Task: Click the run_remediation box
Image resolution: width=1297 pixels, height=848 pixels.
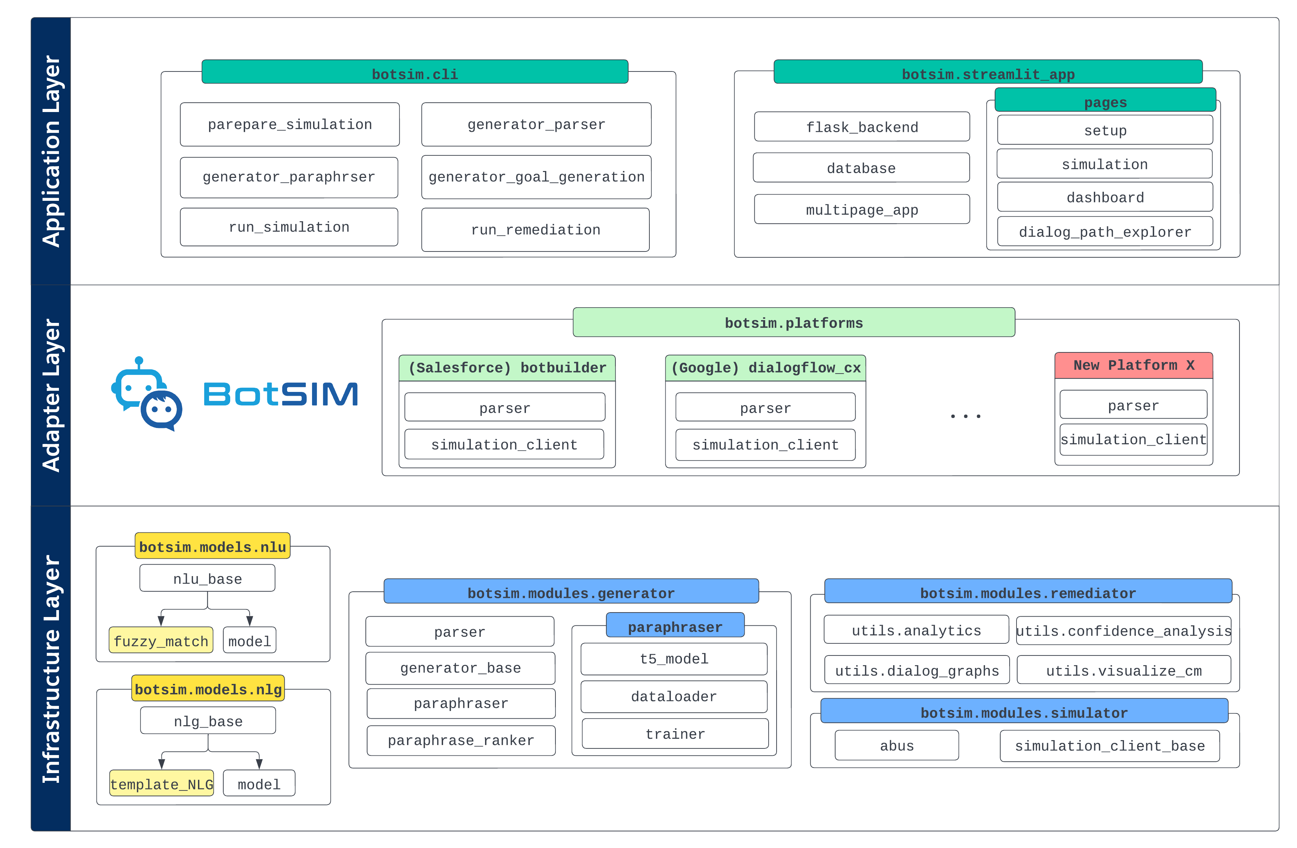Action: (535, 230)
